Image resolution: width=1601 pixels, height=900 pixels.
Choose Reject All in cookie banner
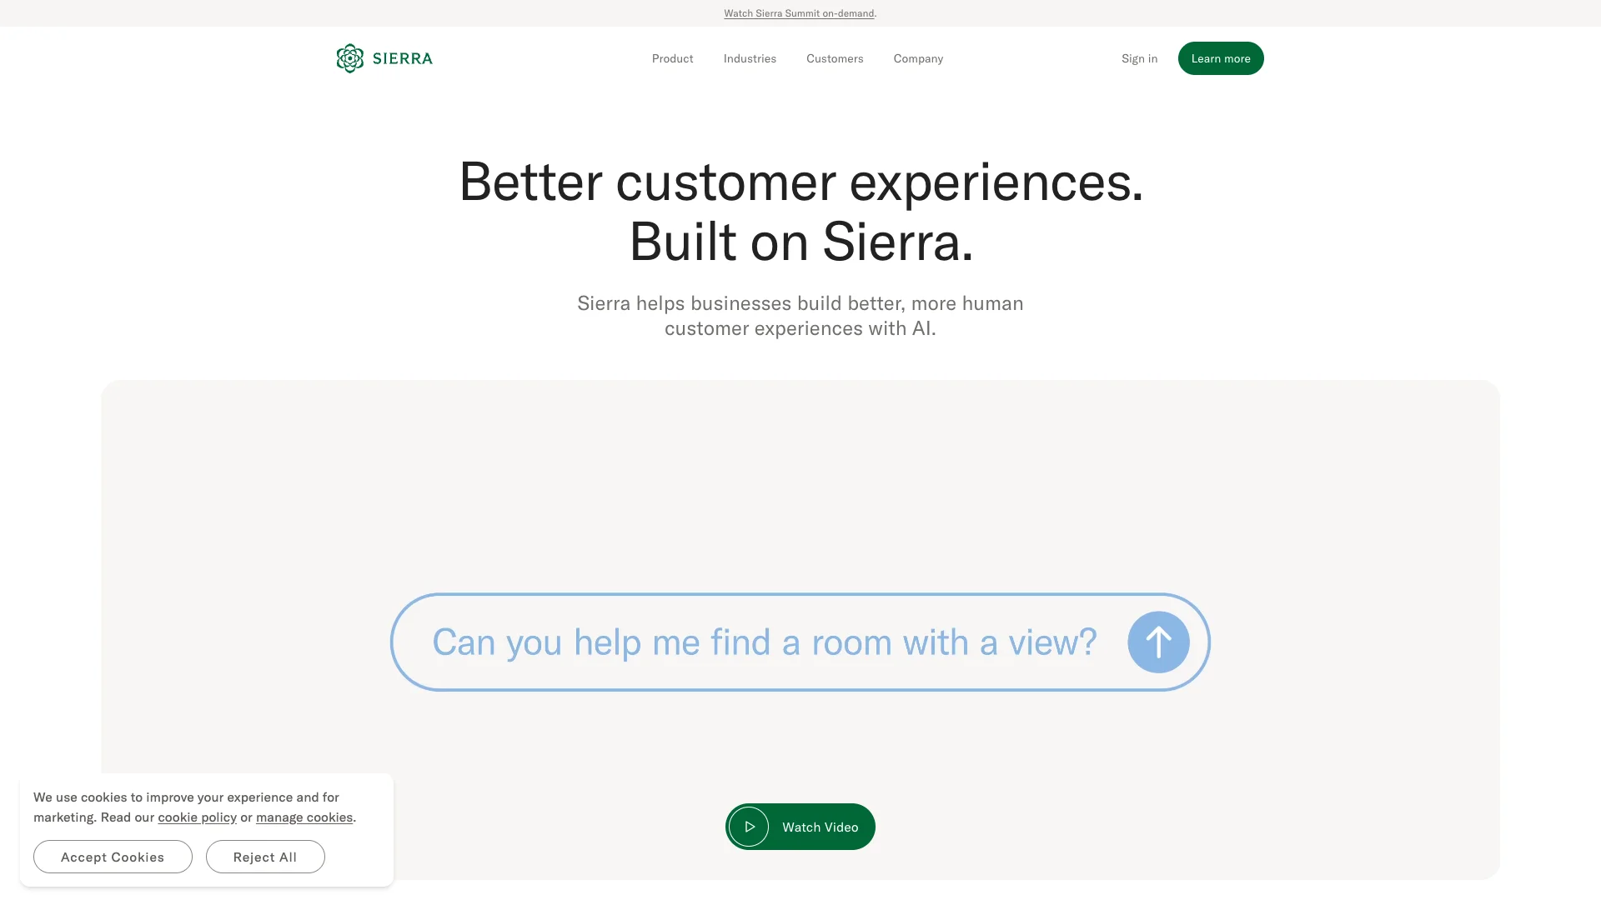[265, 857]
